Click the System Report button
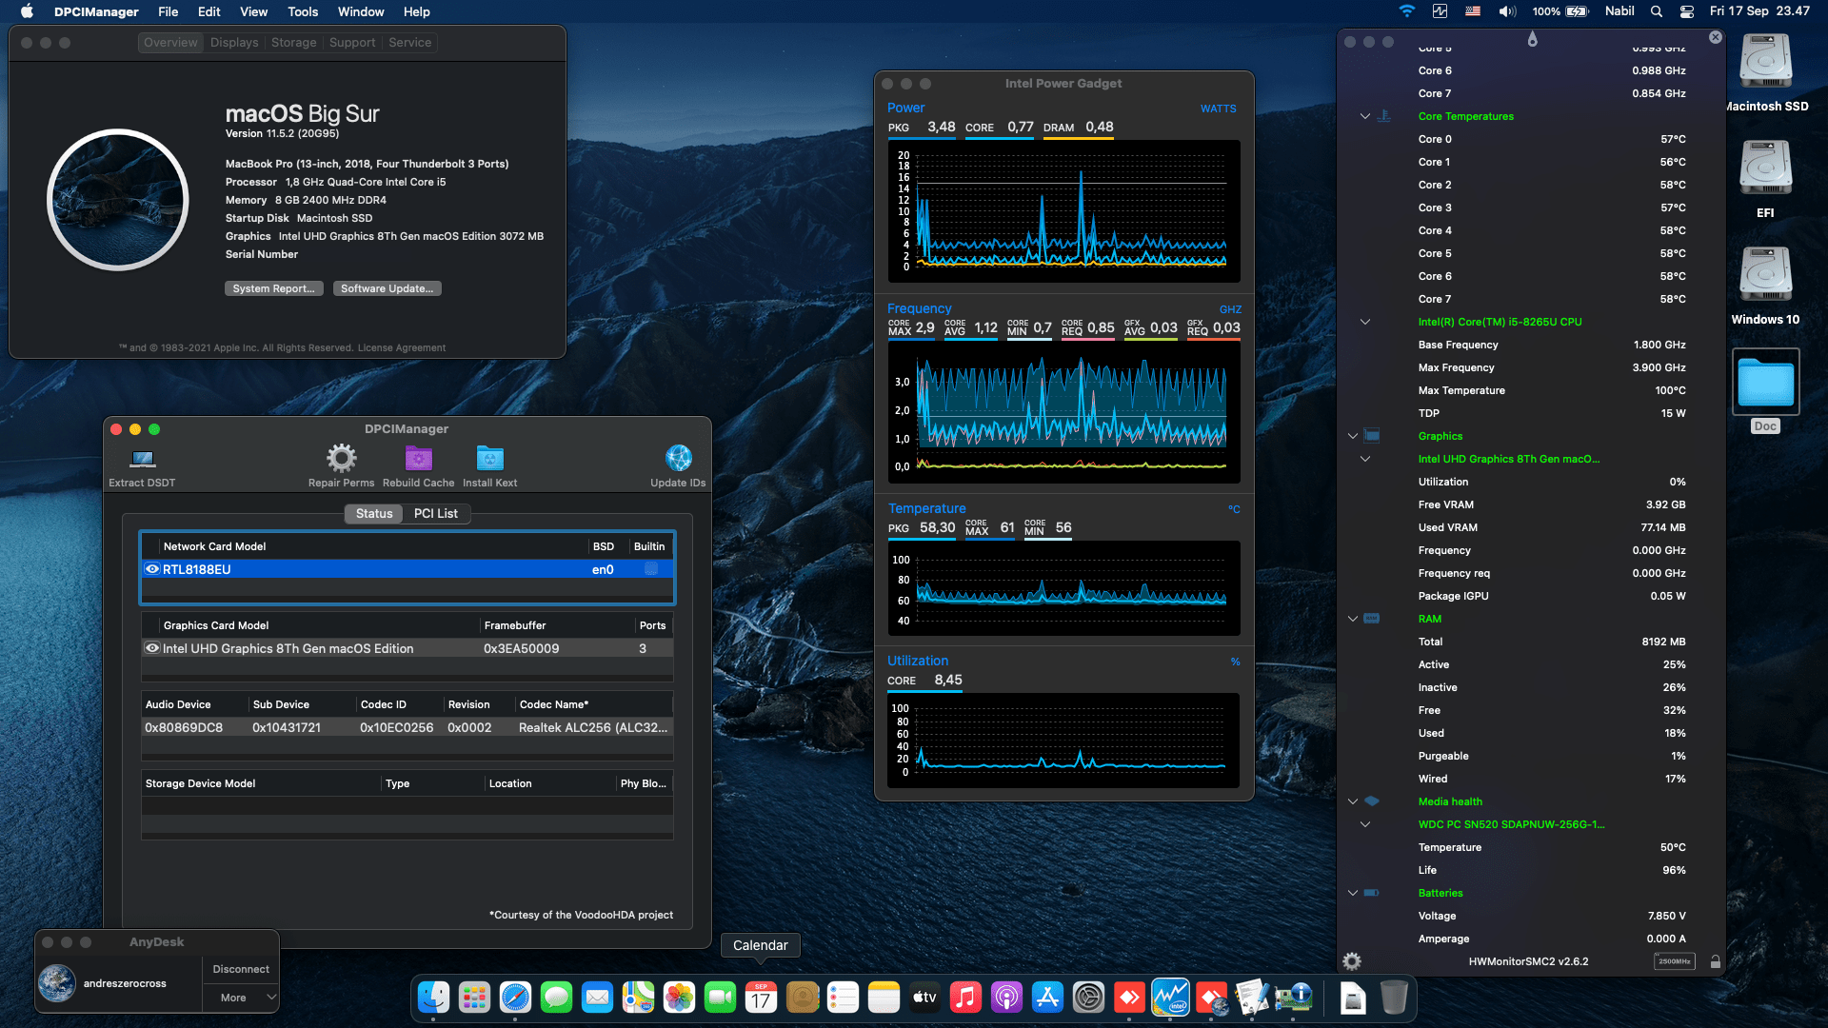Screen dimensions: 1828x1028 pos(273,288)
